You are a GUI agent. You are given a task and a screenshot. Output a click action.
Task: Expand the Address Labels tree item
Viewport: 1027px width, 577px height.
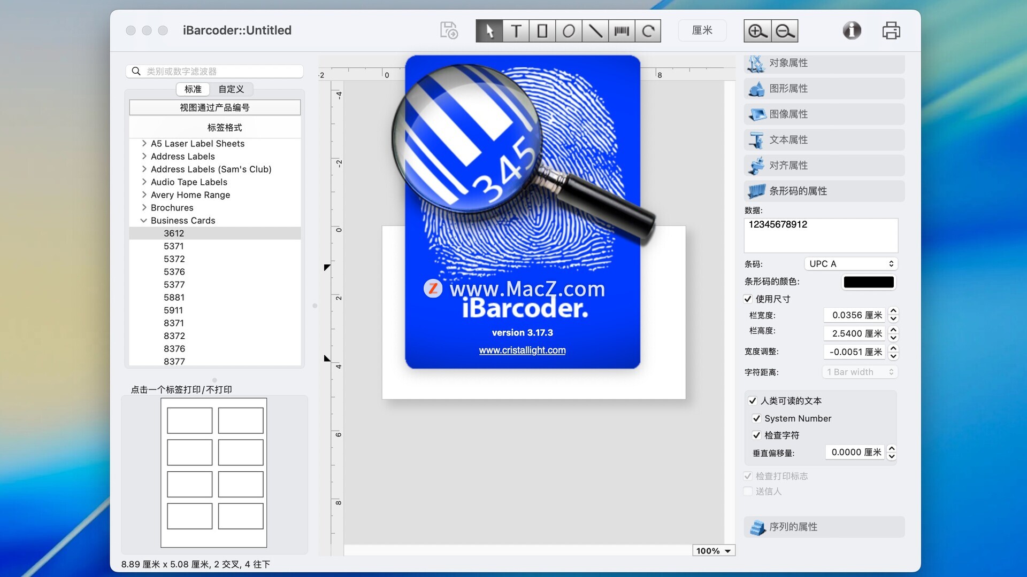pyautogui.click(x=144, y=157)
